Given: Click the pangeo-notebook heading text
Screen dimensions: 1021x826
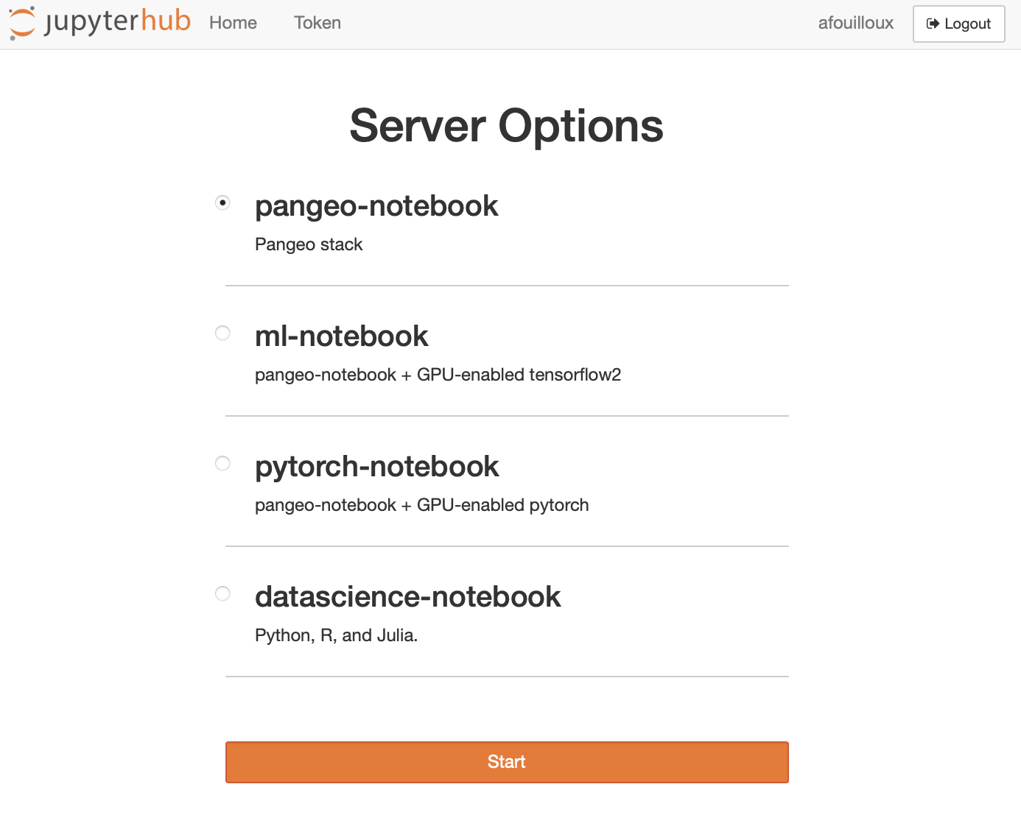Looking at the screenshot, I should pyautogui.click(x=376, y=206).
